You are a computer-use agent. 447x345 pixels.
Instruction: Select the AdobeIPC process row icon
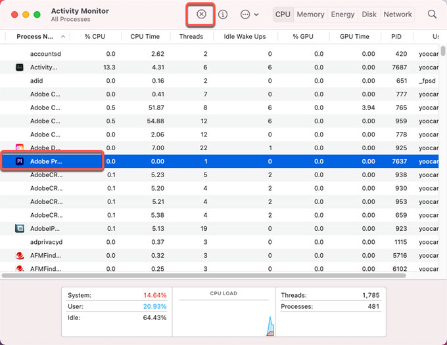tap(20, 228)
